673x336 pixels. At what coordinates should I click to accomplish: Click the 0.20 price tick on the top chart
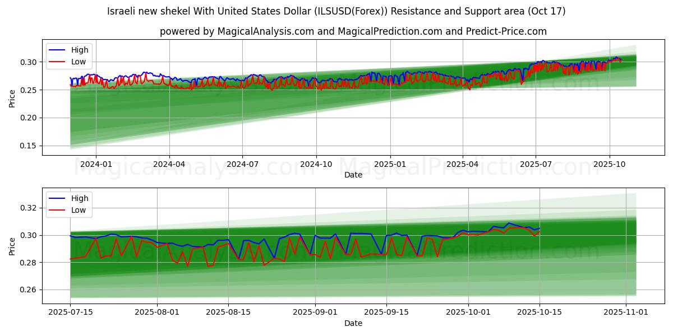(x=29, y=118)
